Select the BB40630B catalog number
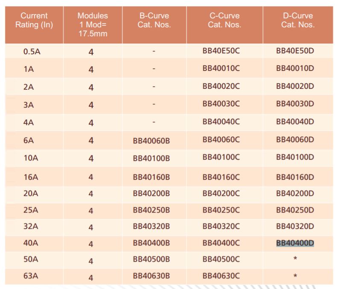 coord(151,276)
